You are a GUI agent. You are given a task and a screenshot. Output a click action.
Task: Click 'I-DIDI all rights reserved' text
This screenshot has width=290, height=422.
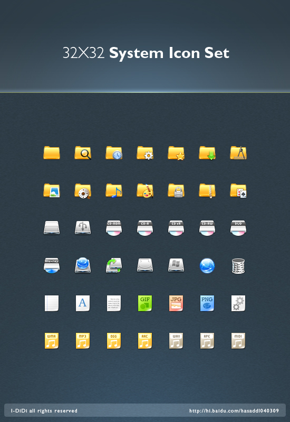[44, 411]
